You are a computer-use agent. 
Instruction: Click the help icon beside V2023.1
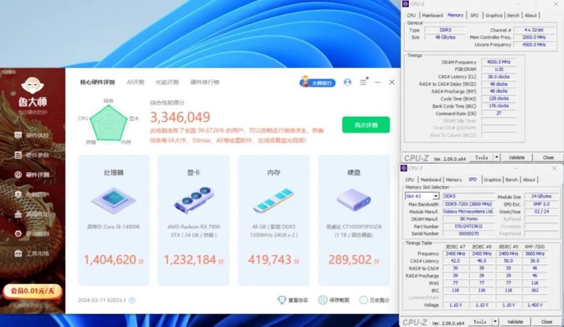[x=132, y=300]
